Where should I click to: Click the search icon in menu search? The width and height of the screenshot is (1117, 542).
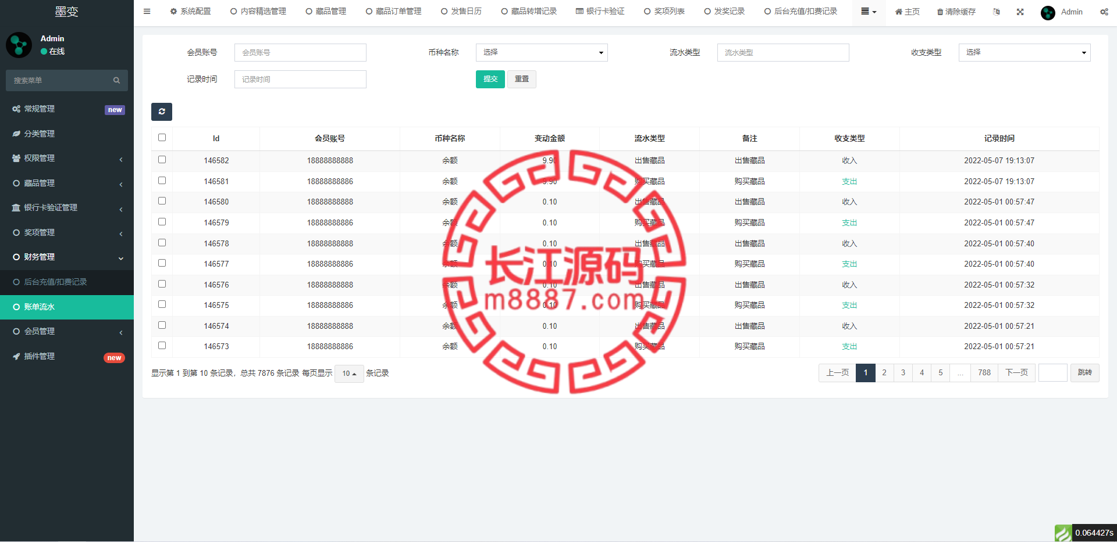[x=116, y=80]
